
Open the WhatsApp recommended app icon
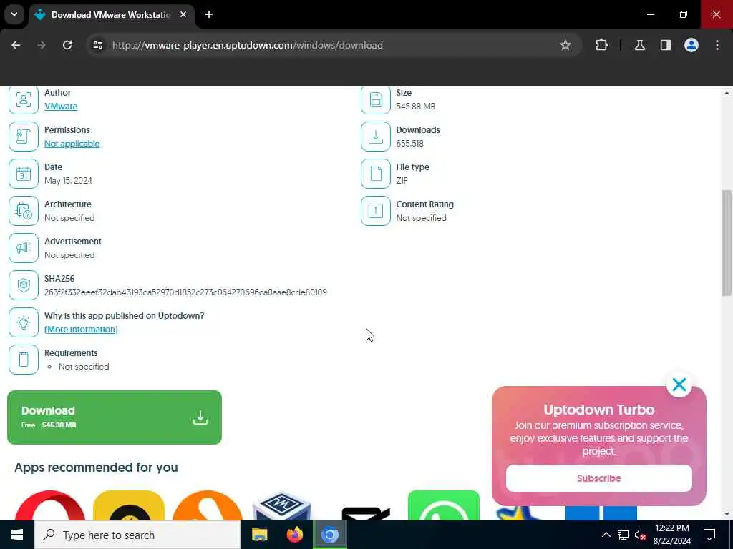pyautogui.click(x=444, y=505)
